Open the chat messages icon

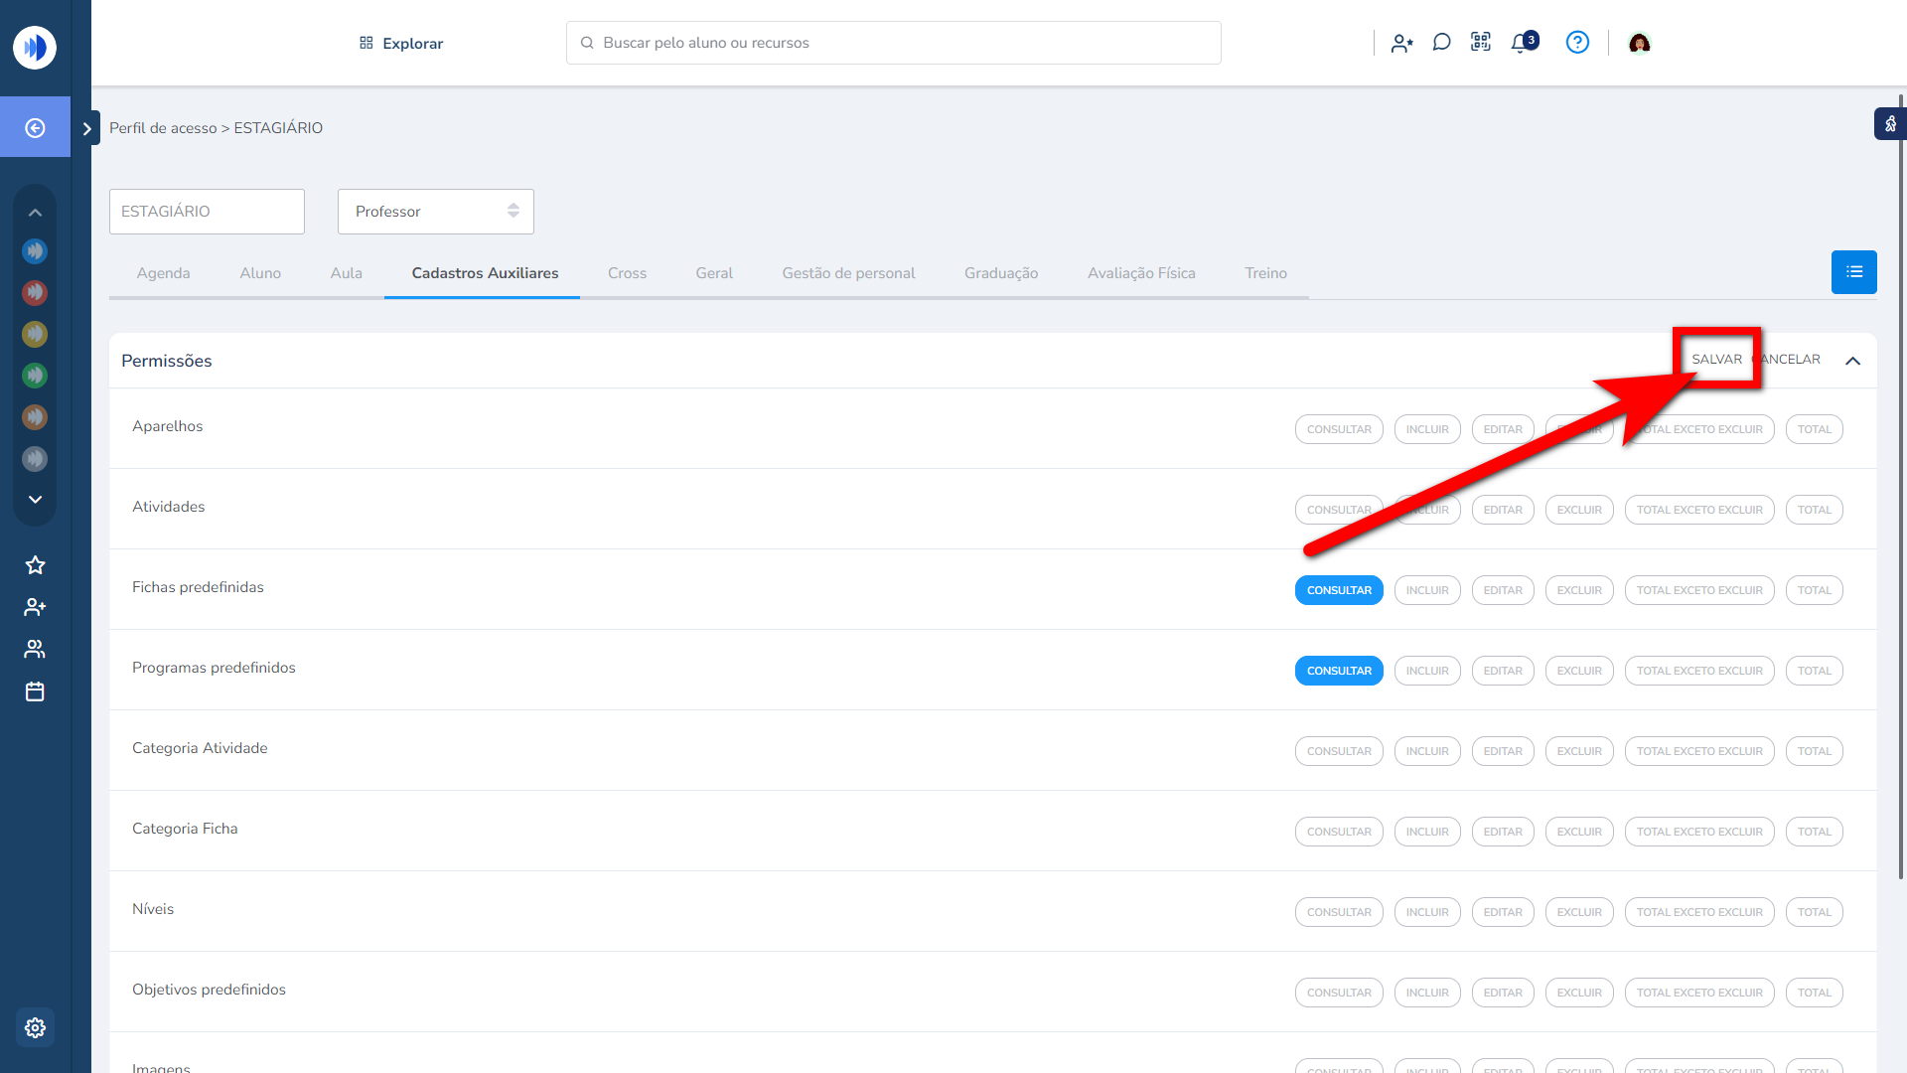coord(1441,42)
